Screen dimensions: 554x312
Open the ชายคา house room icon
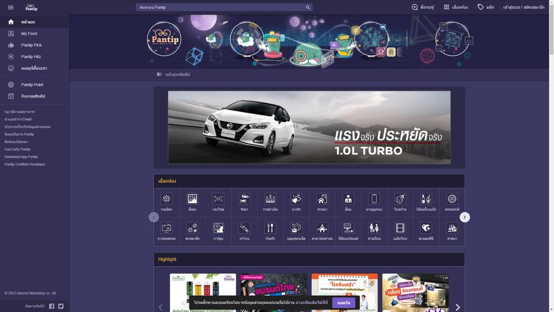322,199
